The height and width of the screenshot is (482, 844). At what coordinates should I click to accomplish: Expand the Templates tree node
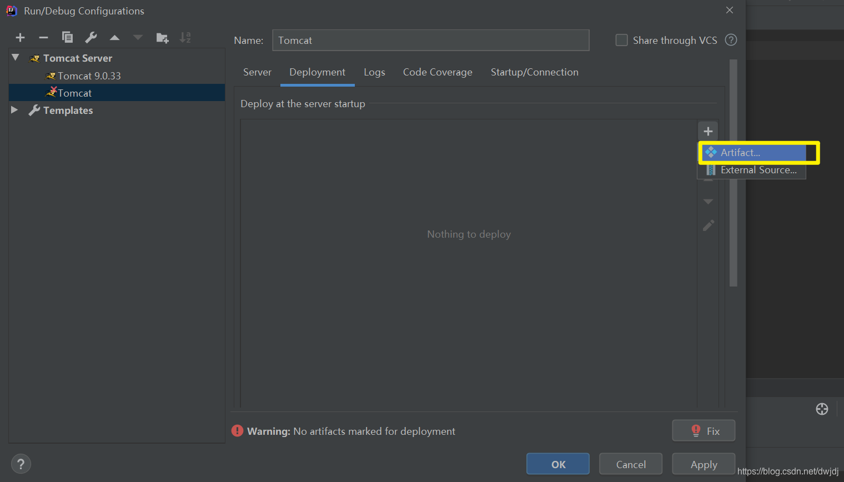15,110
